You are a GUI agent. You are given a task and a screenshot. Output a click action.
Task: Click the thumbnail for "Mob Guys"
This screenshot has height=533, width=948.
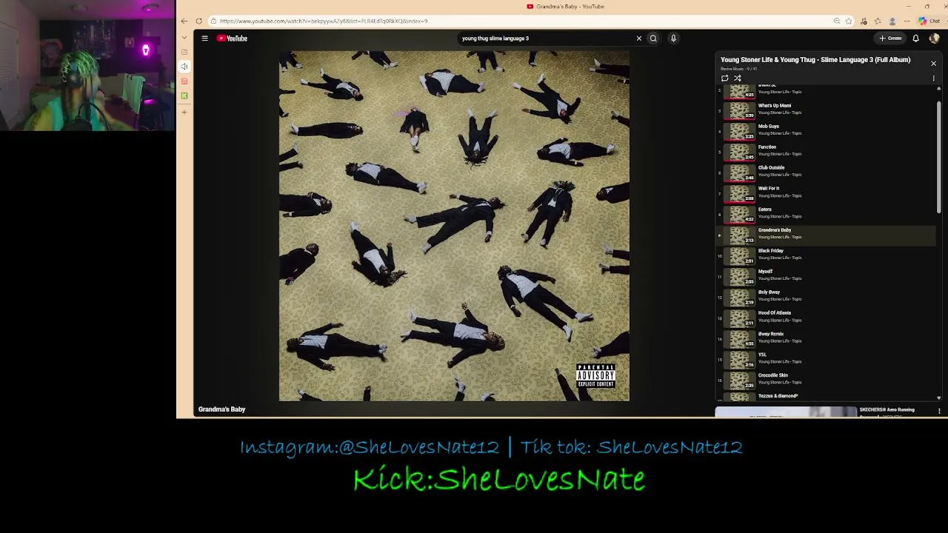[x=740, y=131]
